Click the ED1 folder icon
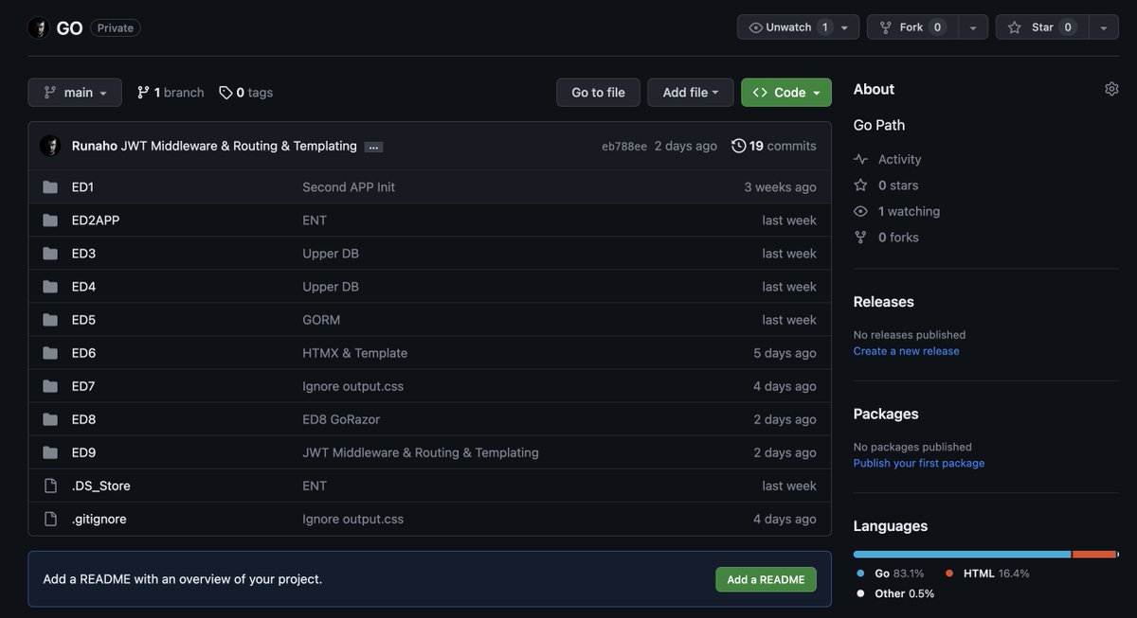 pos(50,187)
